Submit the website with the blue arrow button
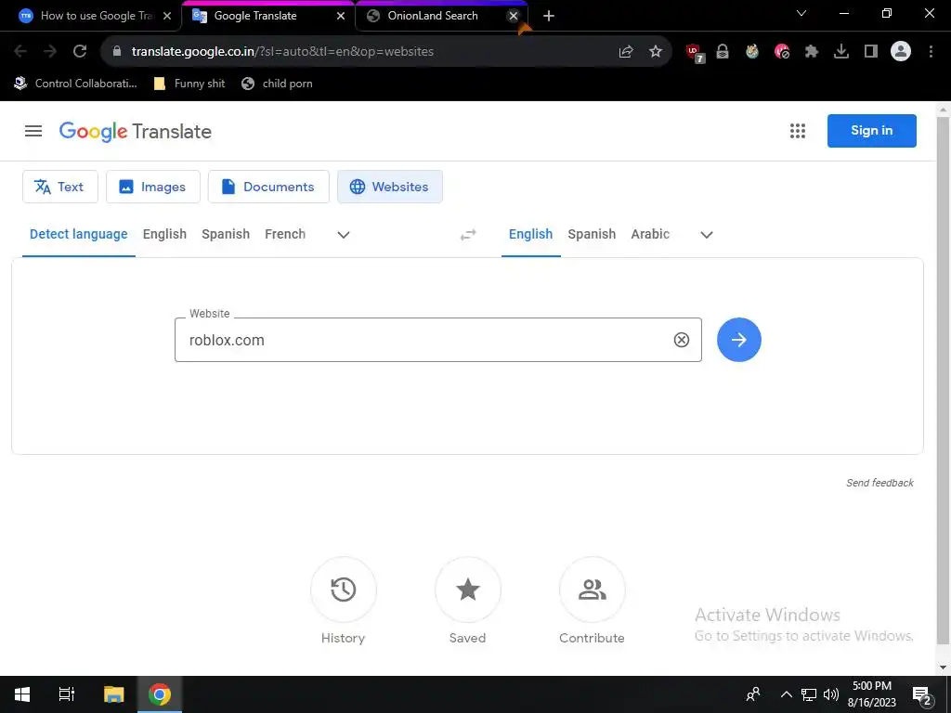This screenshot has width=951, height=713. pos(738,340)
